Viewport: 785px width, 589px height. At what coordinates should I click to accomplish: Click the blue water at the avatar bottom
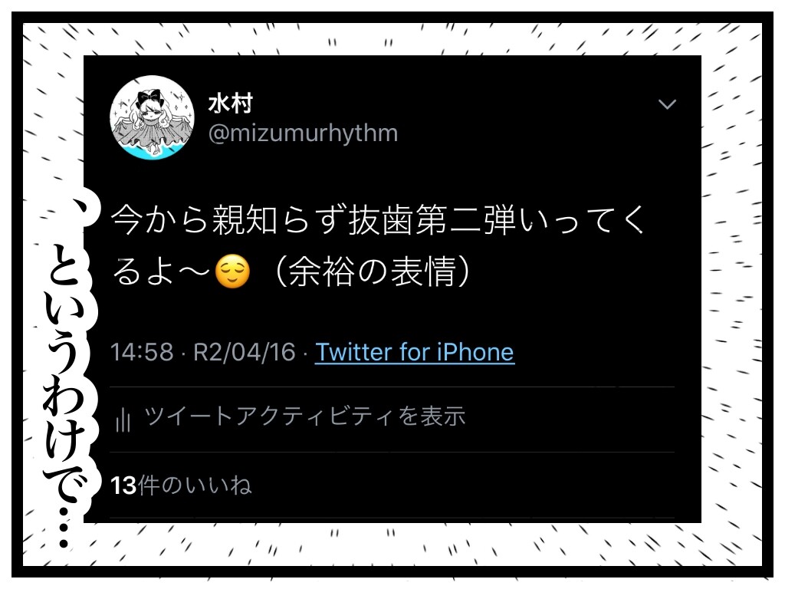152,150
